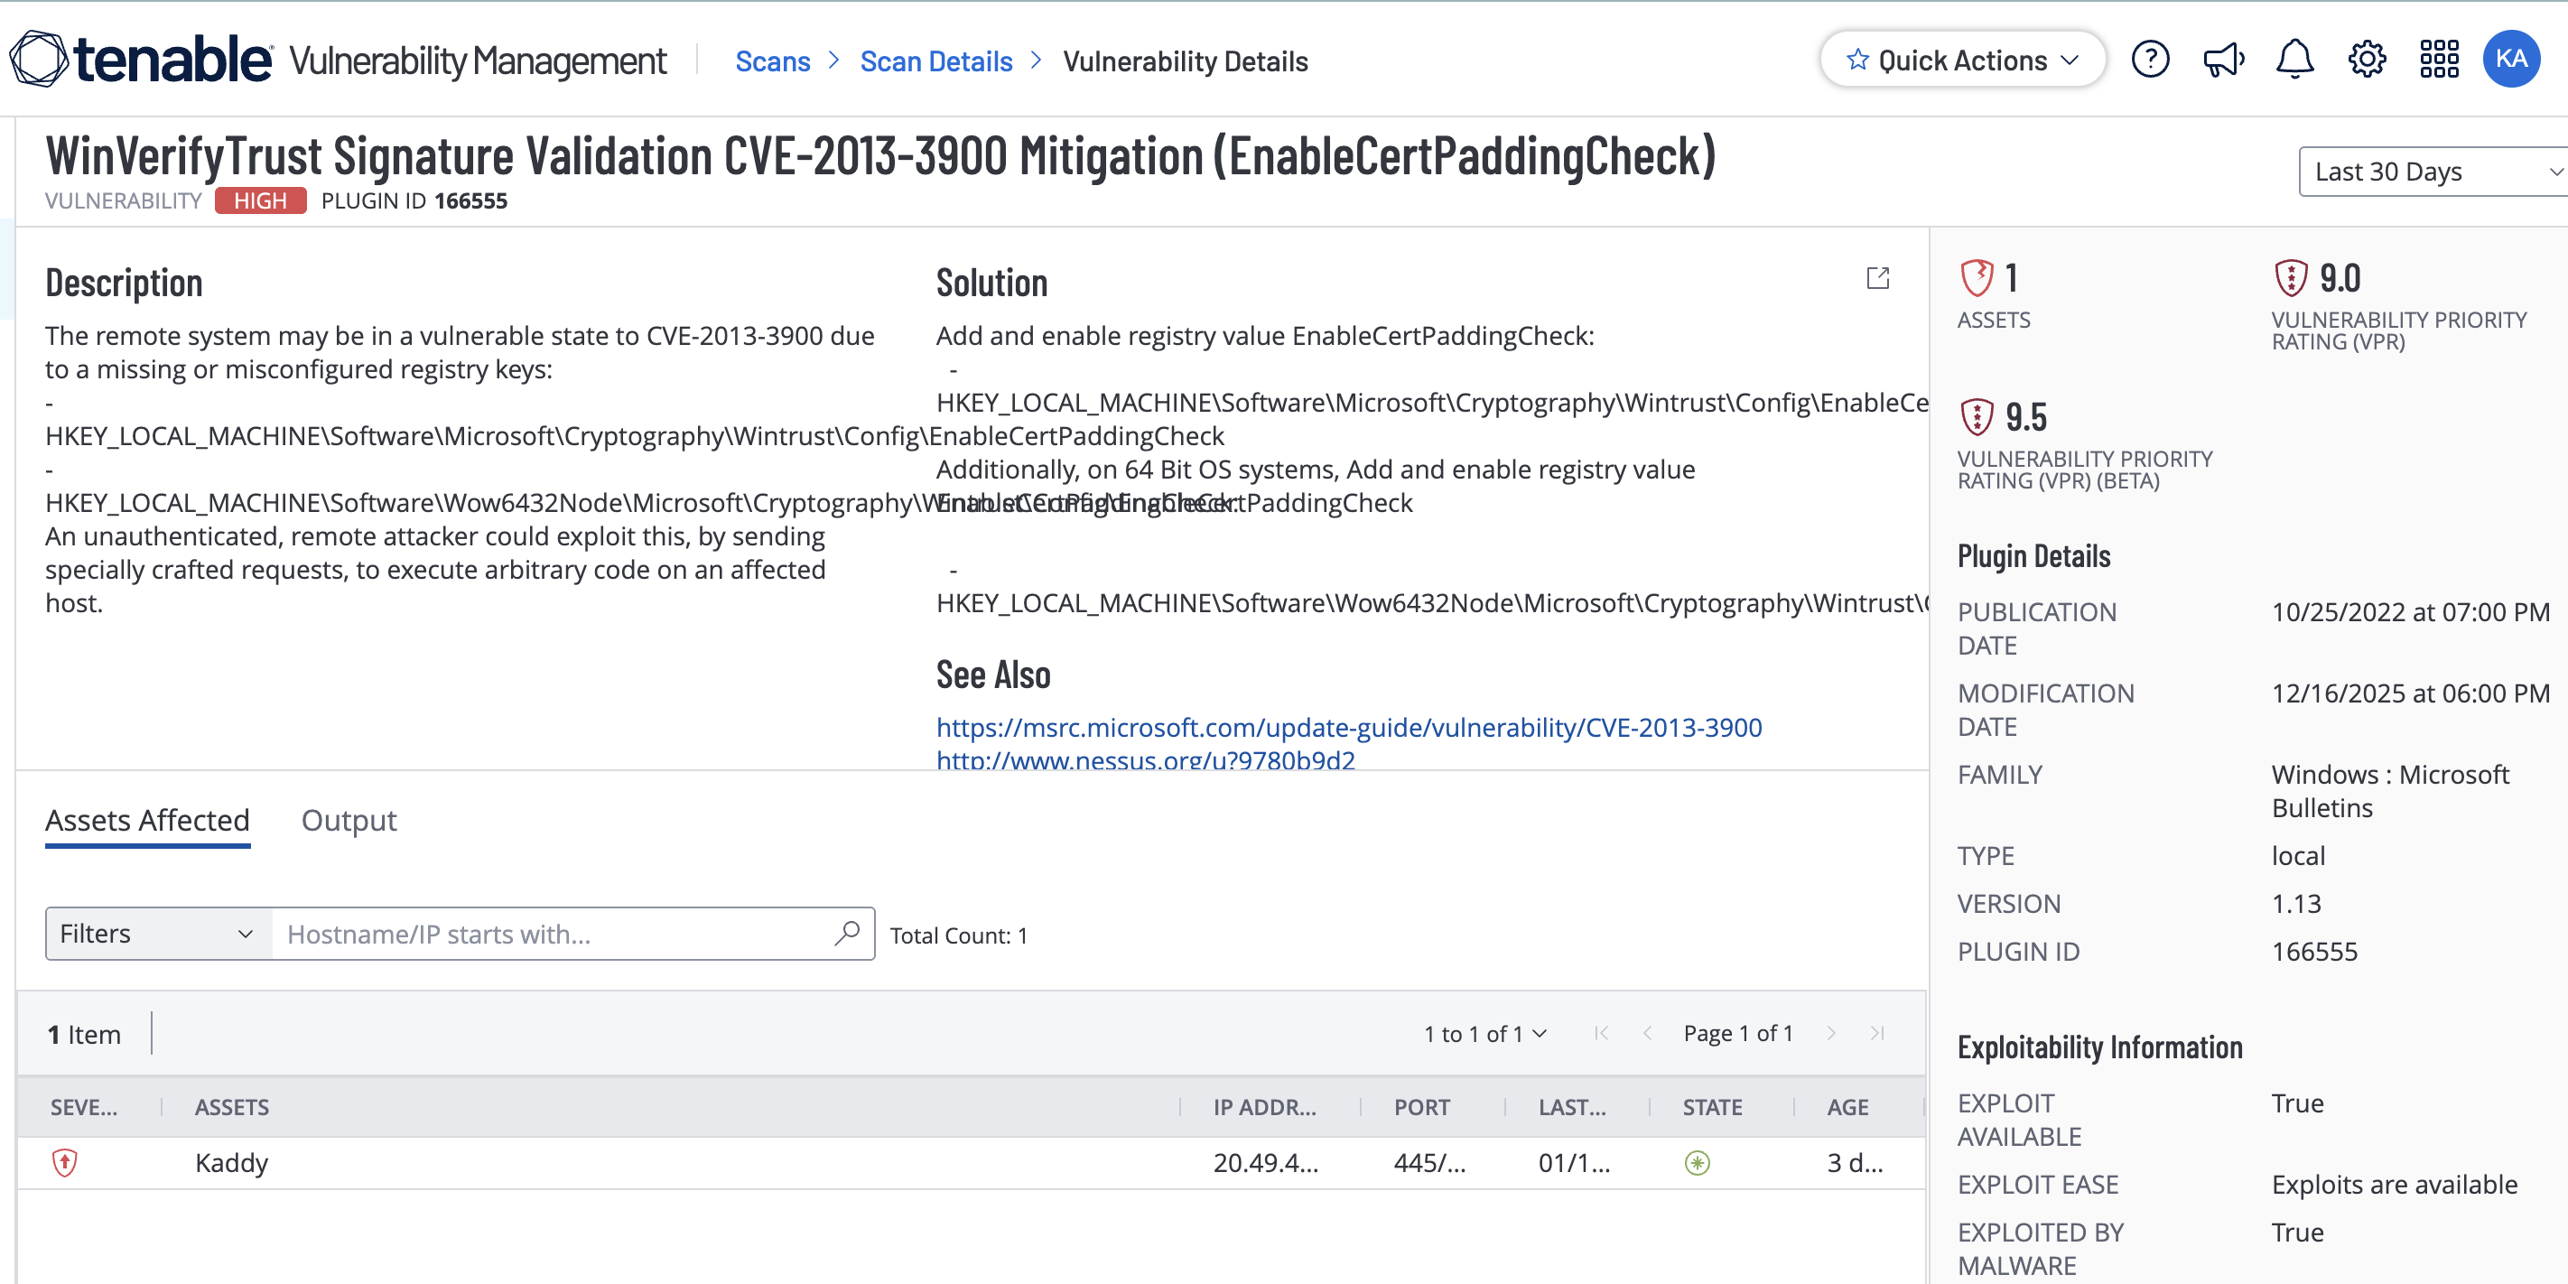Open the help question mark icon

coord(2150,60)
